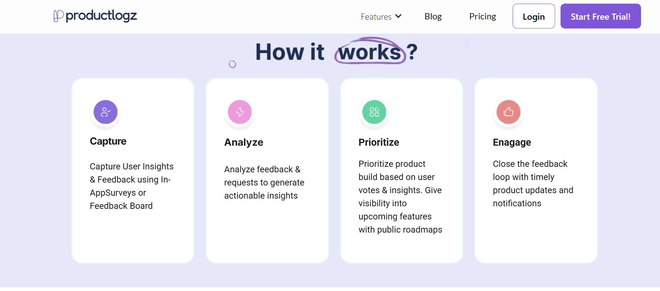This screenshot has width=660, height=291.
Task: Expand the Features dropdown
Action: [381, 16]
